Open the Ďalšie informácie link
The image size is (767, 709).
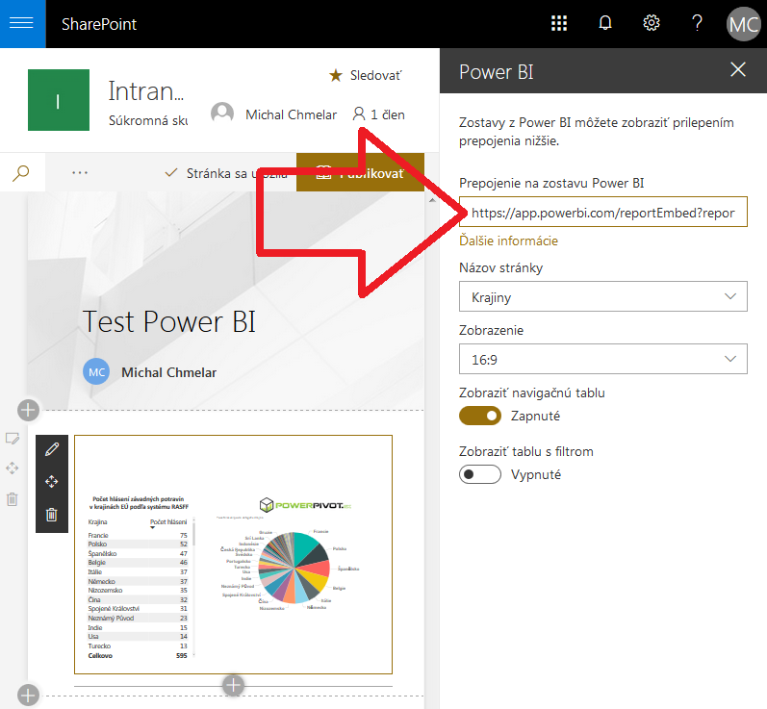click(508, 241)
